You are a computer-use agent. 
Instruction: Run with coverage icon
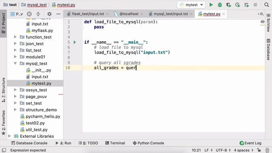coord(229,5)
